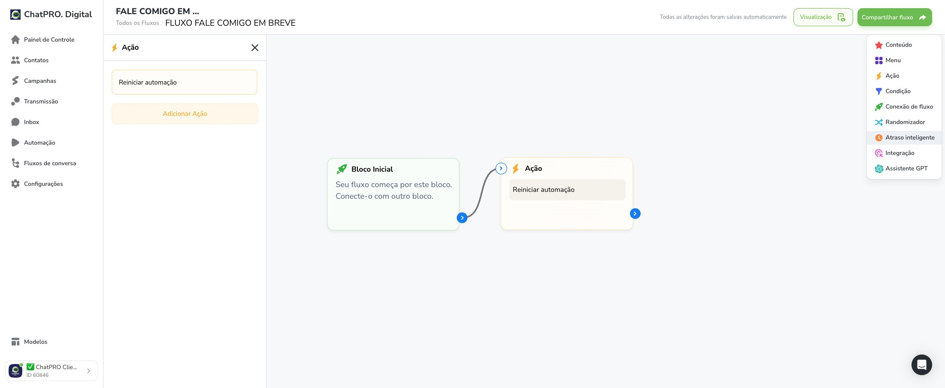
Task: Open Configurações gear icon
Action: pos(15,184)
